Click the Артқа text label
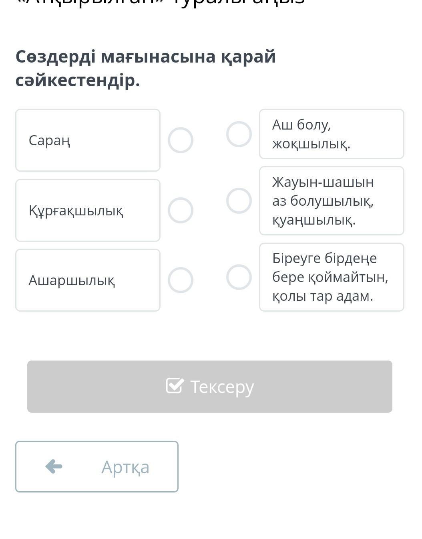 [125, 467]
